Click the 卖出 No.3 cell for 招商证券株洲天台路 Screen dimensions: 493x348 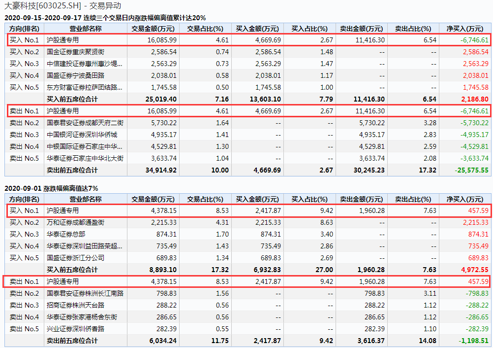tap(24, 305)
